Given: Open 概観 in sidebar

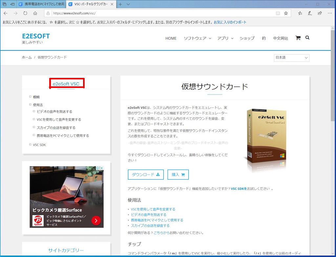Looking at the screenshot, I should point(36,97).
